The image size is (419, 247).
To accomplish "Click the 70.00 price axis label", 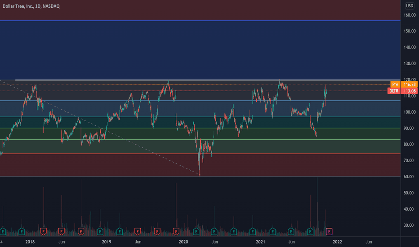I will click(x=409, y=160).
